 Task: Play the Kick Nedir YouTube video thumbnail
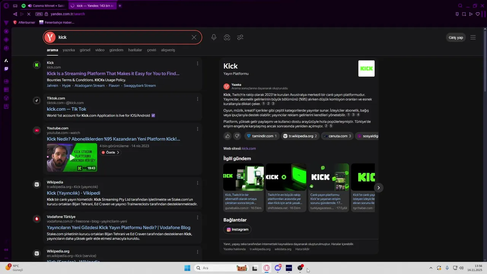pos(72,158)
